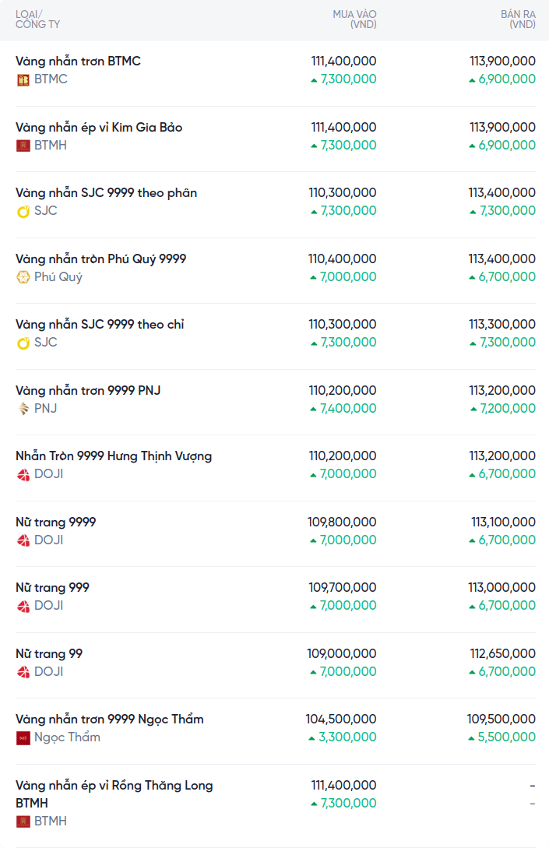Click the BÁN RA column header
The image size is (549, 848).
(x=517, y=19)
